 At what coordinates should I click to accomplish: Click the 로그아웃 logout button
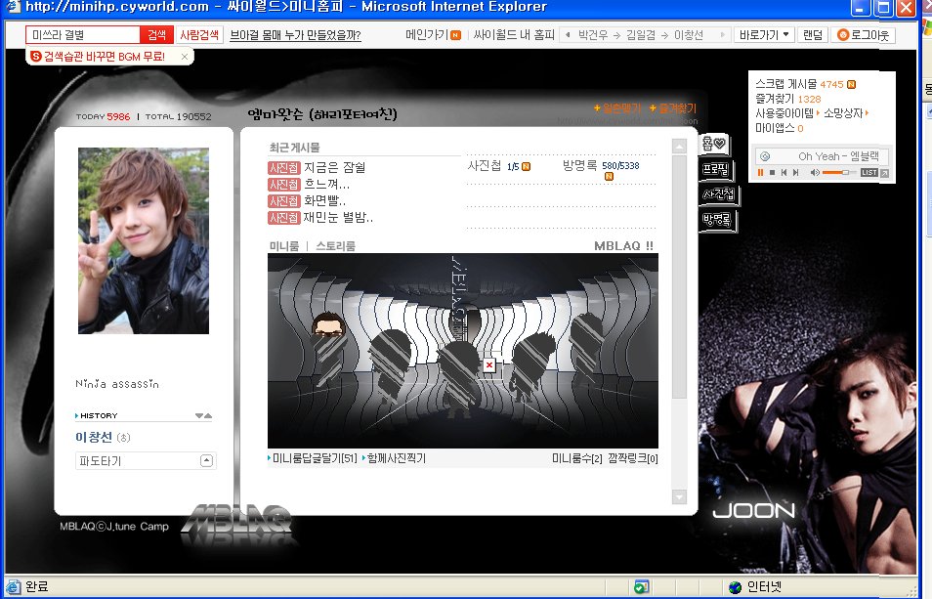tap(863, 35)
